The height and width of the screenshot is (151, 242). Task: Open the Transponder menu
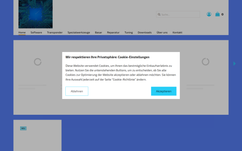(55, 32)
